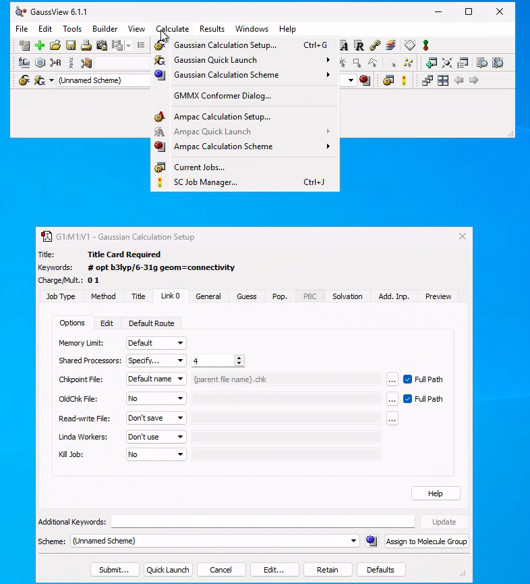Click the green and red atoms icon
This screenshot has width=530, height=584.
point(426,45)
